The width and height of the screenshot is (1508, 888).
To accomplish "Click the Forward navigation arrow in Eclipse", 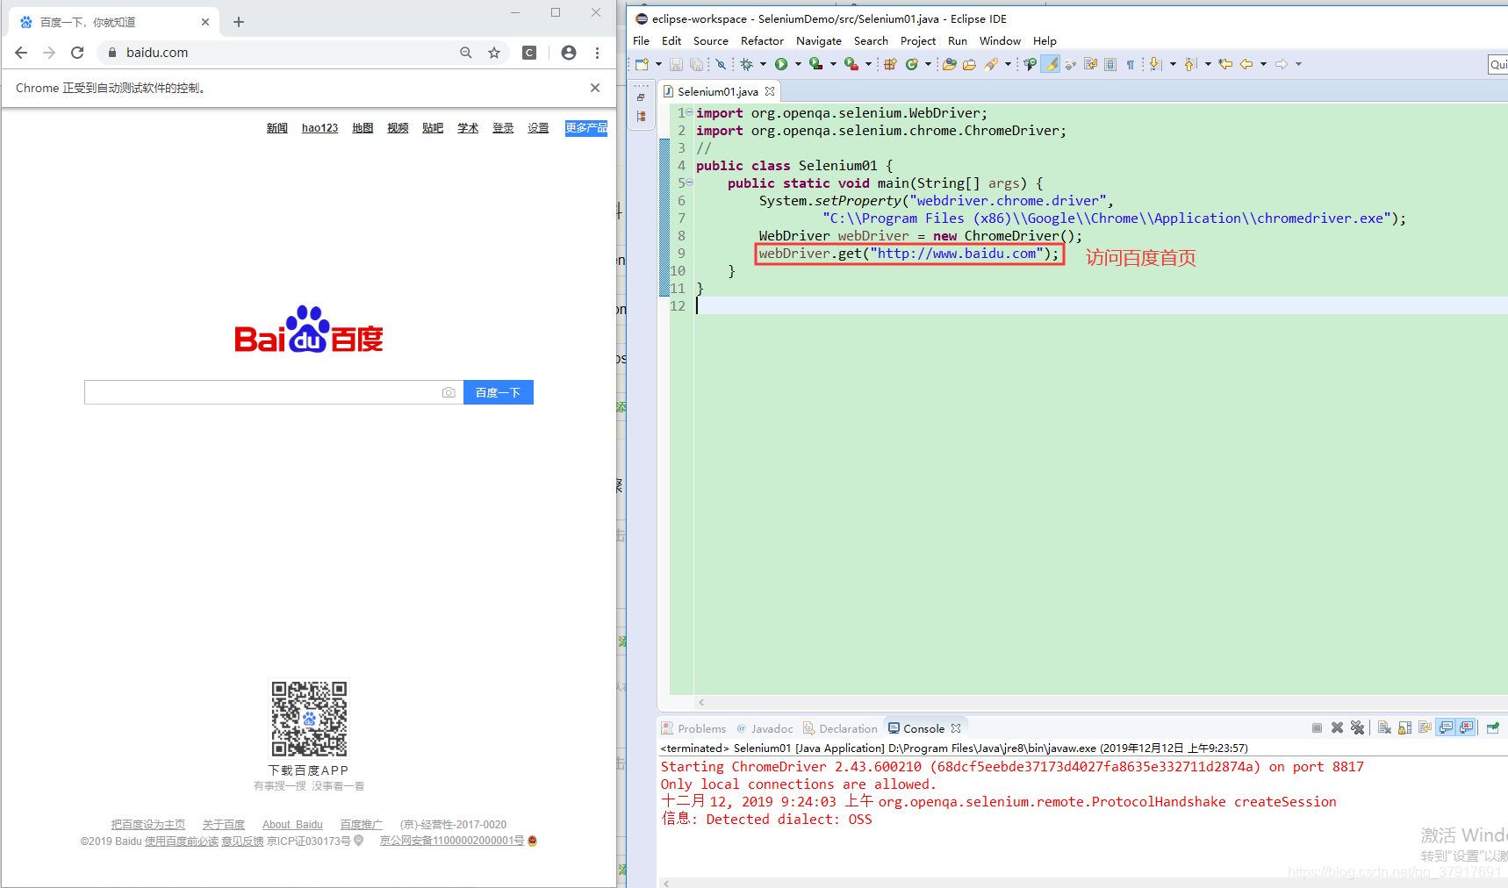I will (x=1282, y=64).
